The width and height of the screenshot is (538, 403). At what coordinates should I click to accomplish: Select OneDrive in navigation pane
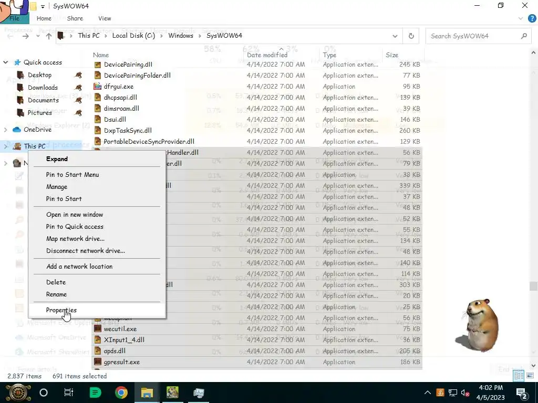tap(37, 130)
